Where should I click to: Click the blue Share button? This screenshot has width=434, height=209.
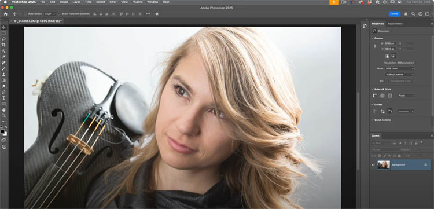click(395, 14)
